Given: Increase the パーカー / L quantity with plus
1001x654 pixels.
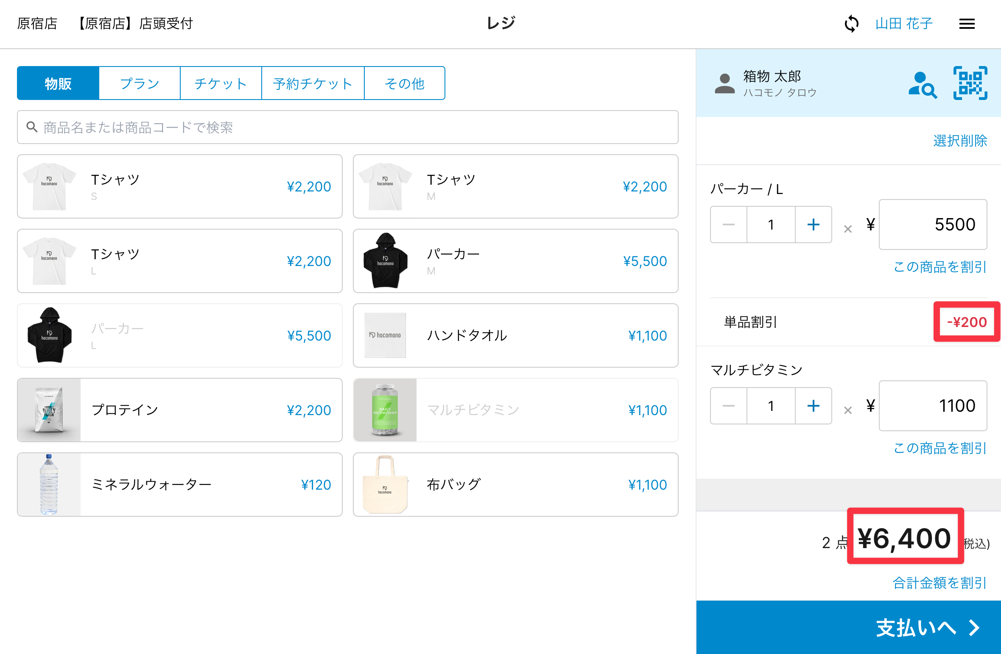Looking at the screenshot, I should (813, 224).
